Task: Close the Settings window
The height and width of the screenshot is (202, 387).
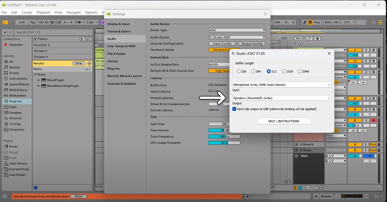Action: (265, 14)
